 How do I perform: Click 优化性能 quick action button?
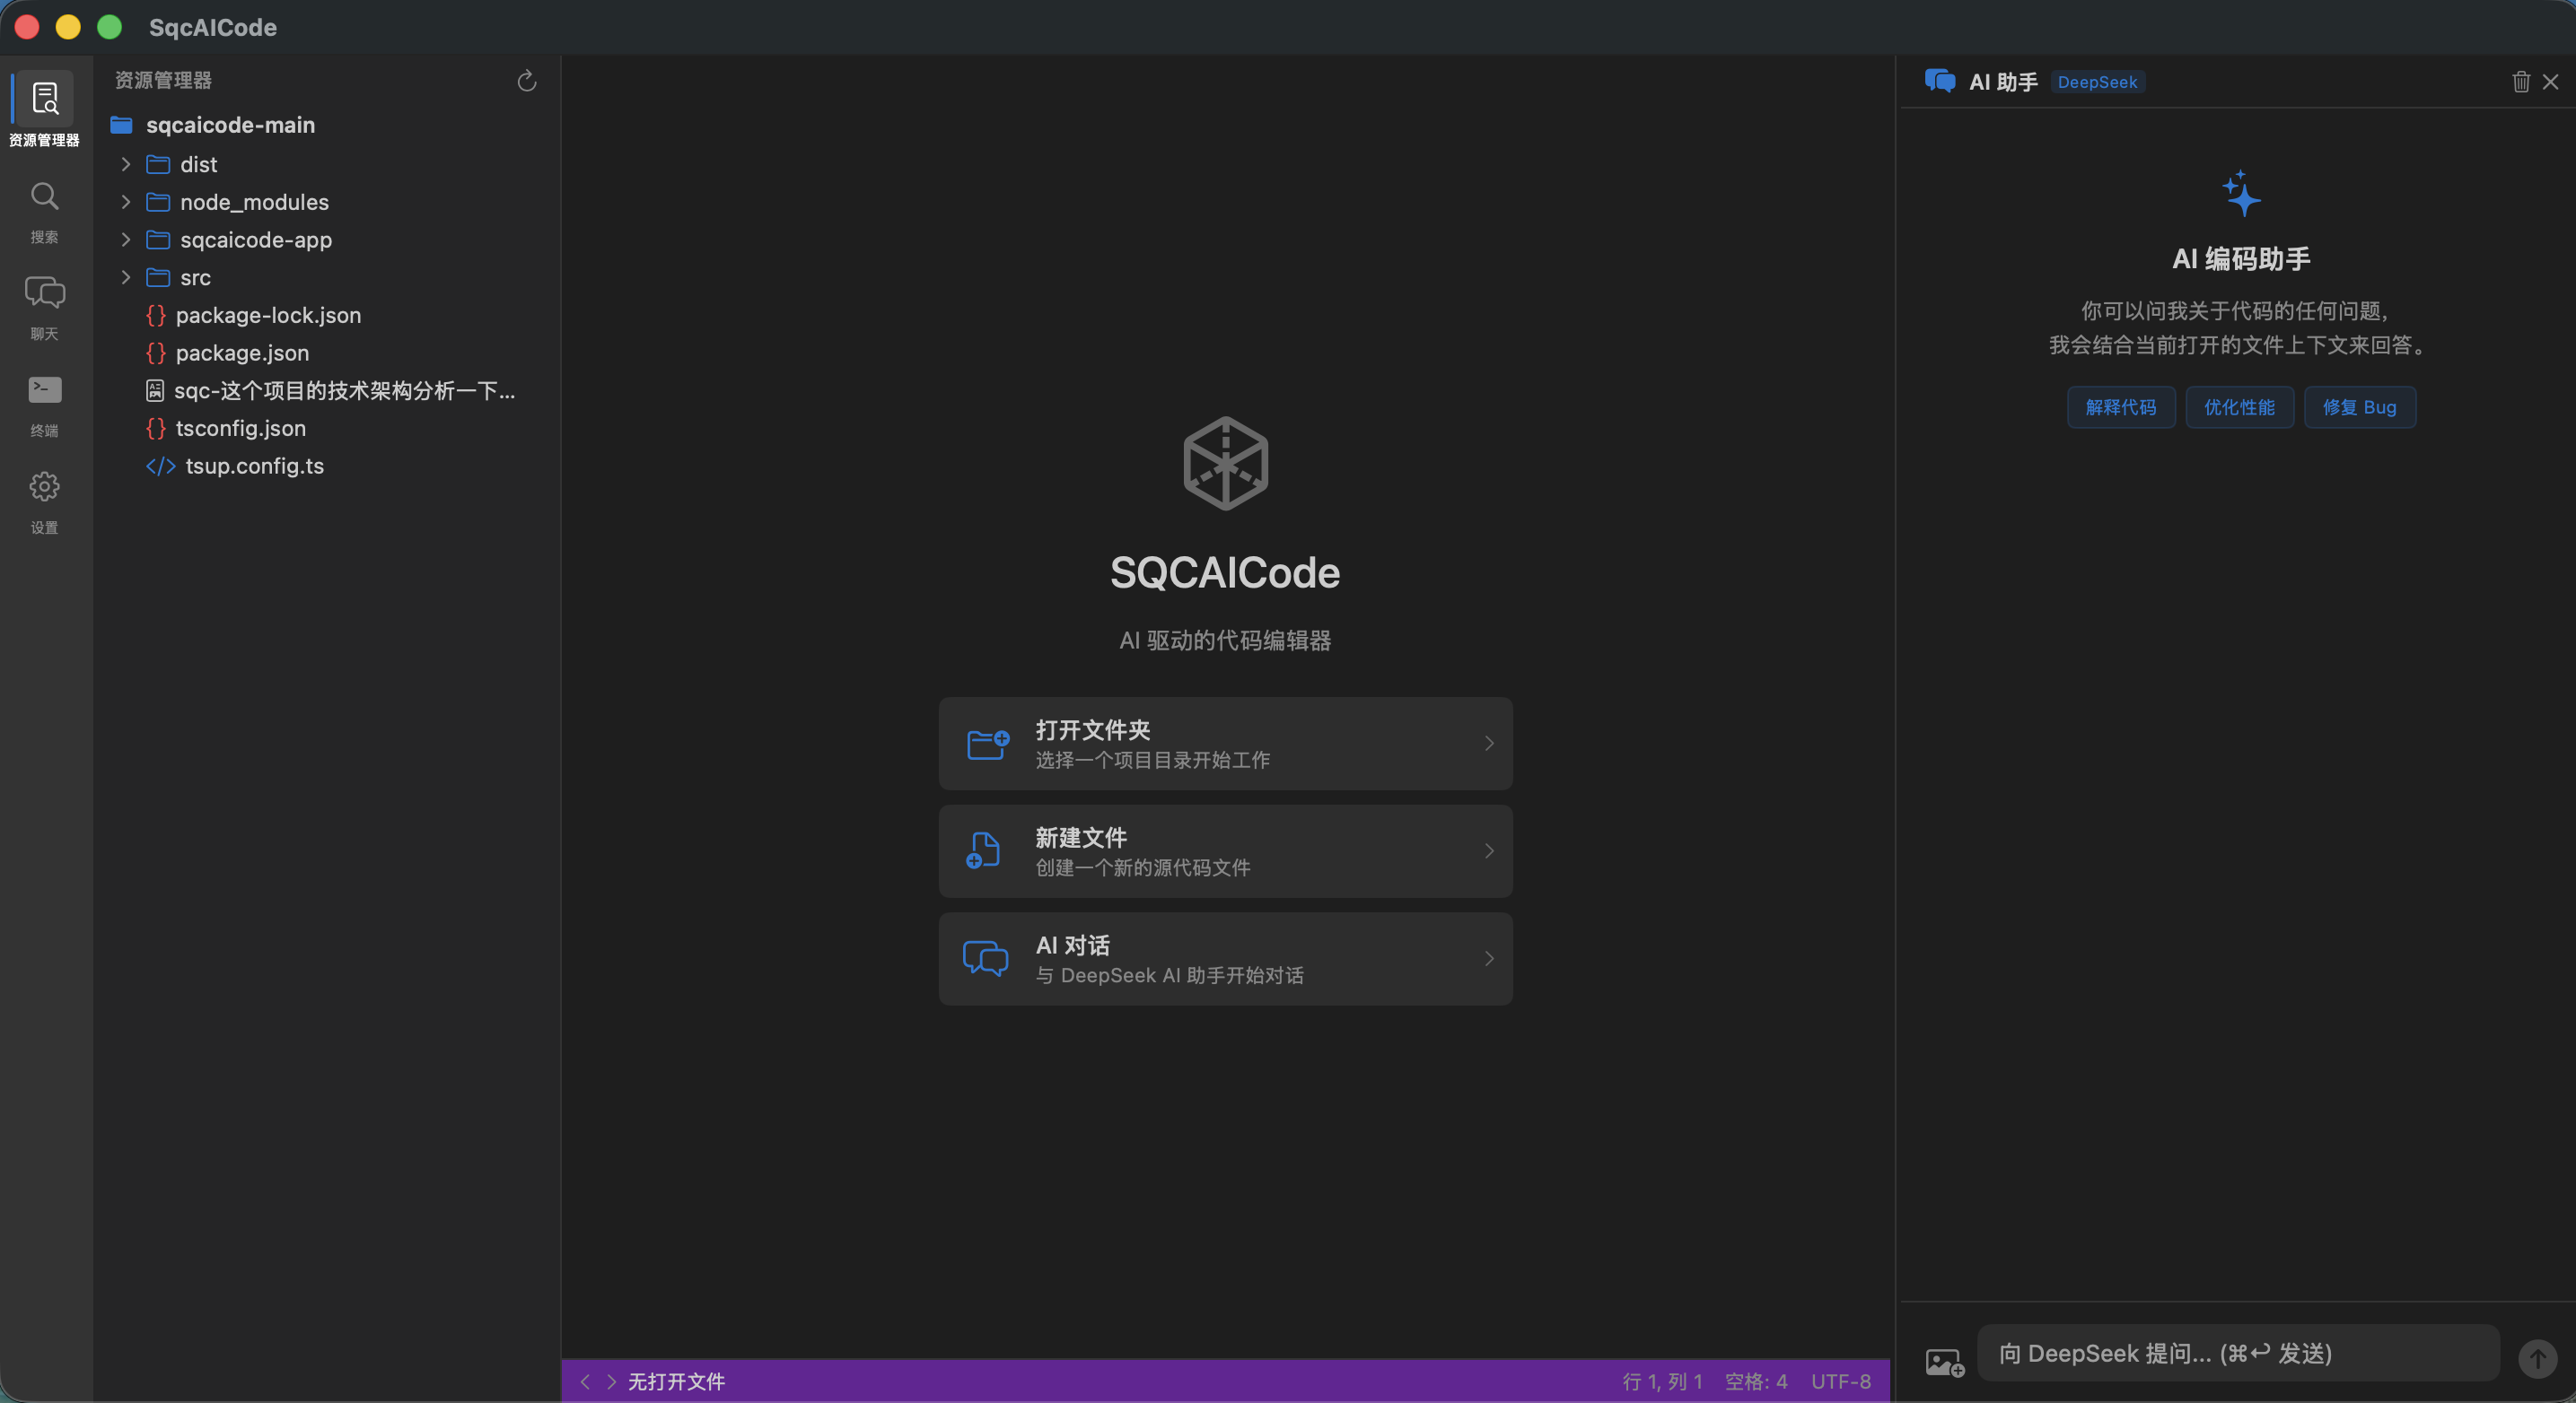[x=2239, y=407]
